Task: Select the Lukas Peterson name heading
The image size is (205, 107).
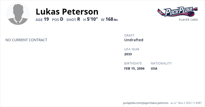Action: point(67,12)
